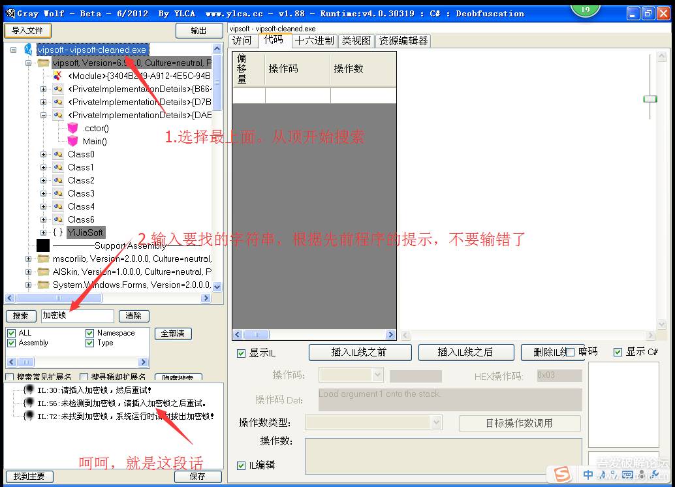Click the mscorlib assembly folder icon
Viewport: 675px width, 487px height.
click(x=43, y=259)
